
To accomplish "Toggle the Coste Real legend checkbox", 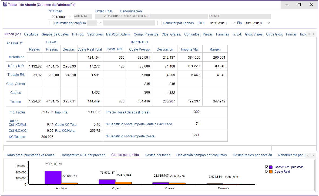I will click(x=267, y=172).
